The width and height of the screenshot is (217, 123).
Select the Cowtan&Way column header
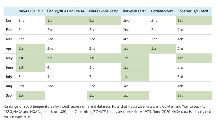[162, 11]
